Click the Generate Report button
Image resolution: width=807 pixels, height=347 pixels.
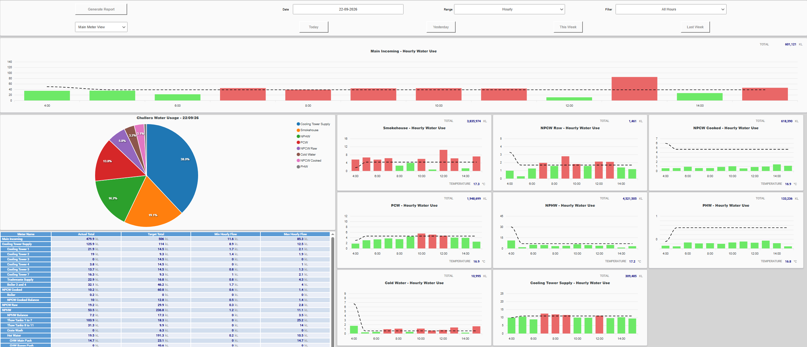point(101,9)
